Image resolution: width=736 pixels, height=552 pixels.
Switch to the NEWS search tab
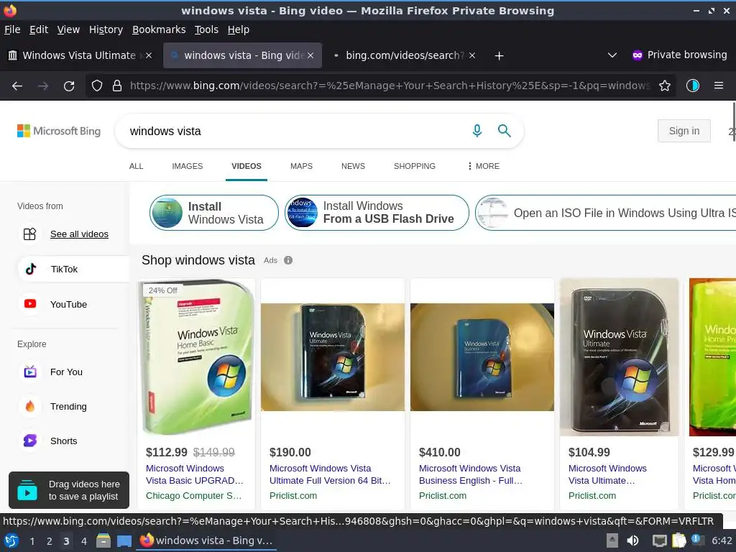pyautogui.click(x=353, y=166)
